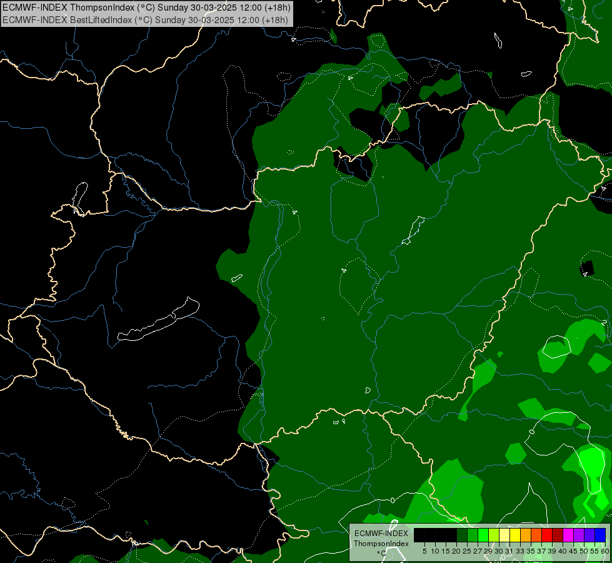Pick the pure yellow 31-33 legend swatch

pos(515,535)
